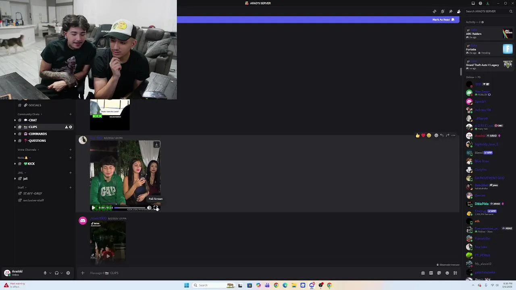
Task: Add a channel to Voice Channels
Action: (71, 149)
